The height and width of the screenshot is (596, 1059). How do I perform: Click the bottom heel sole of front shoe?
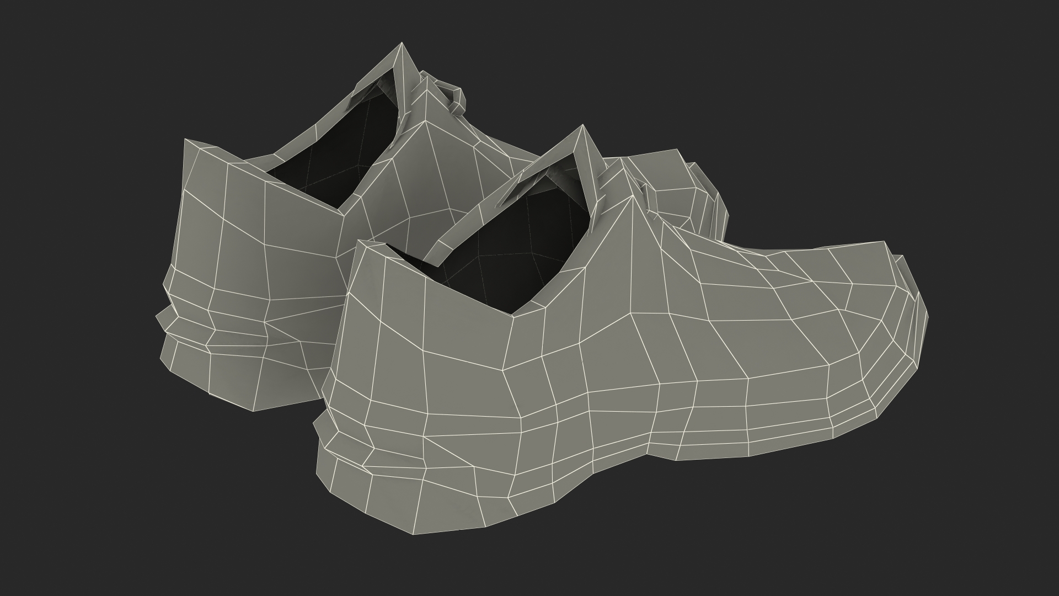click(x=386, y=497)
